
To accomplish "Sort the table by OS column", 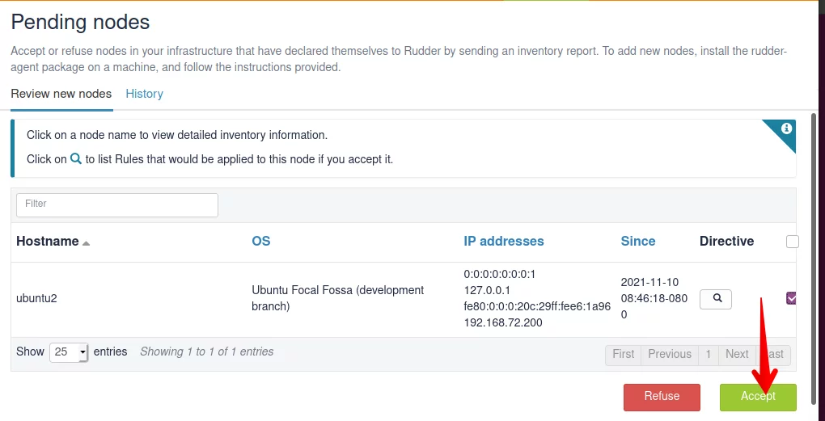I will [x=260, y=242].
